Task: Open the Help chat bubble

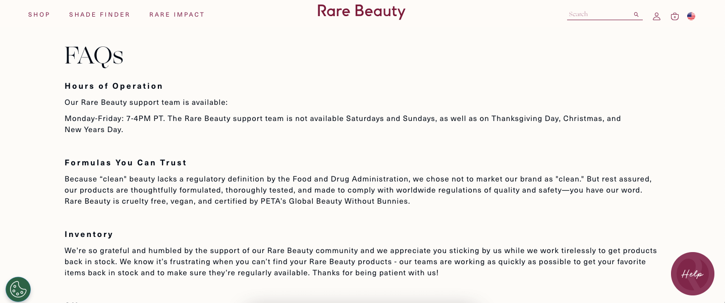Action: pos(692,274)
